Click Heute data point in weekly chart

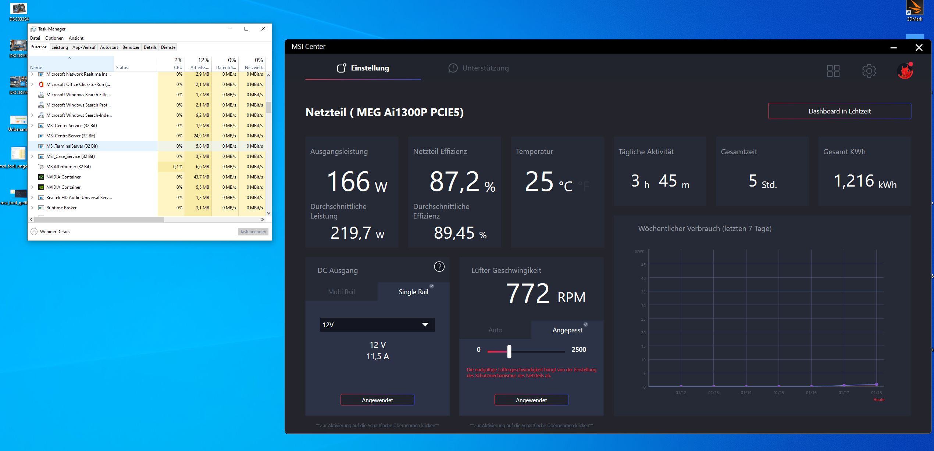(x=877, y=384)
